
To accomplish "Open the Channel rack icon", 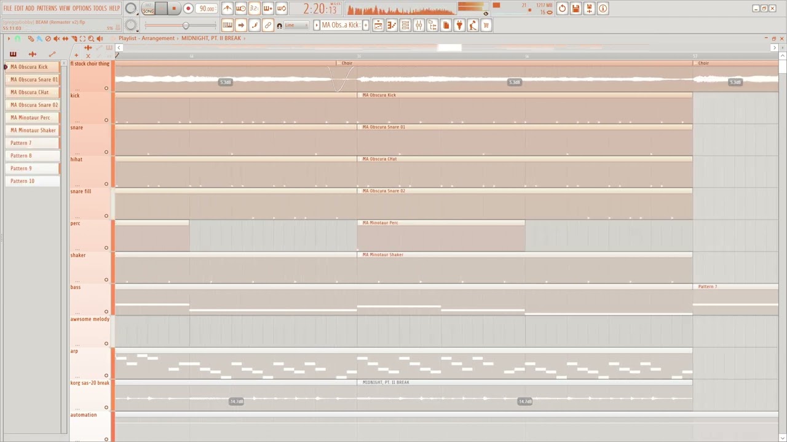I will point(405,25).
